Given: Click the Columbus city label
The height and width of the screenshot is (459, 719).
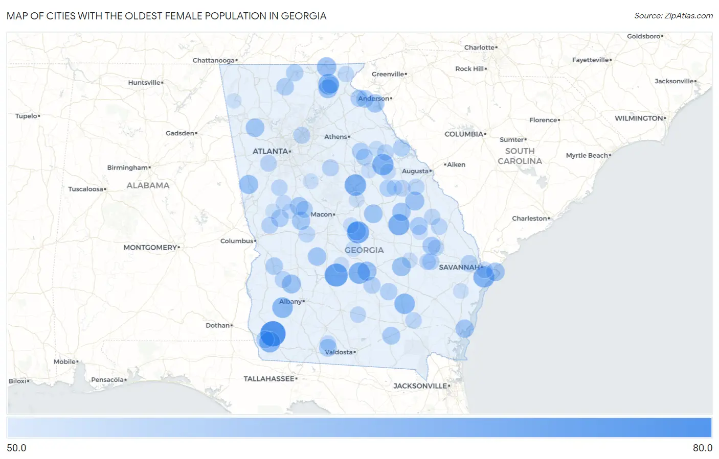Looking at the screenshot, I should point(237,241).
